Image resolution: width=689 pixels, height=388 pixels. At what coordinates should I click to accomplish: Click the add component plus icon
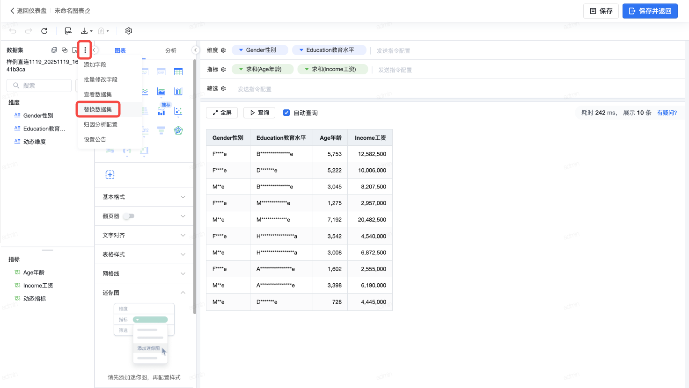point(110,175)
